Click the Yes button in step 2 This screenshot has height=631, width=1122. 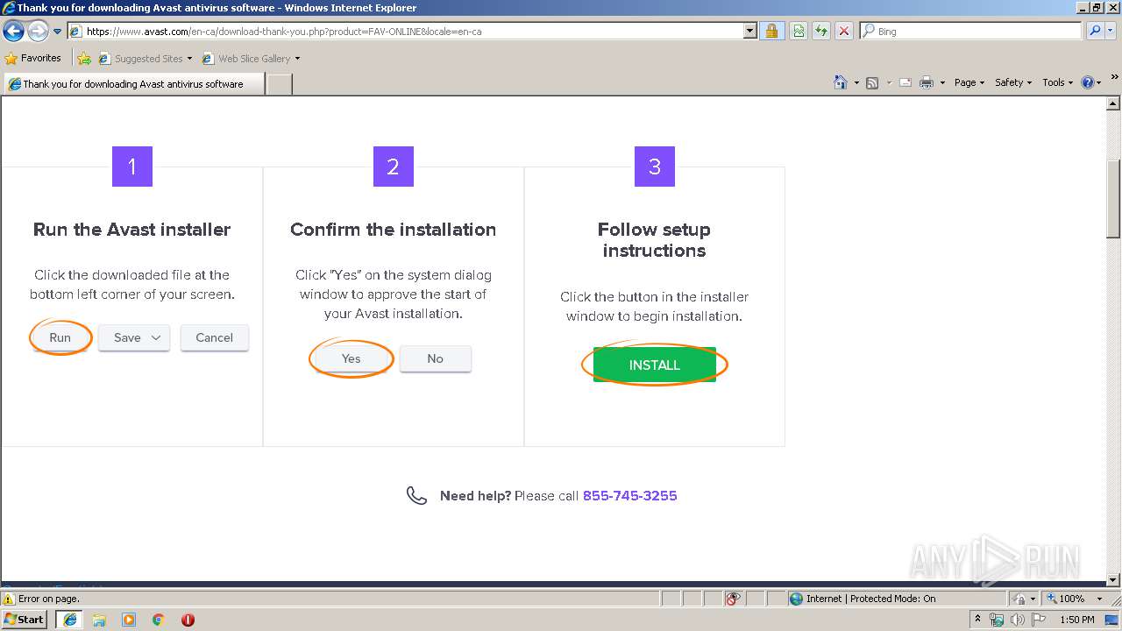pos(351,358)
